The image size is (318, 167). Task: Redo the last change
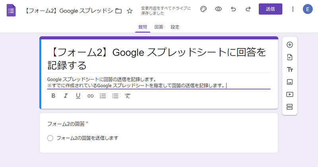(x=248, y=9)
